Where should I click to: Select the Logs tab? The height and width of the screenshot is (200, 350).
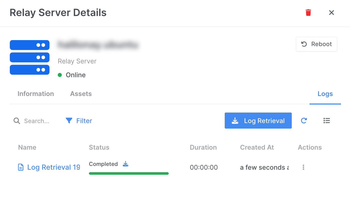pos(325,94)
